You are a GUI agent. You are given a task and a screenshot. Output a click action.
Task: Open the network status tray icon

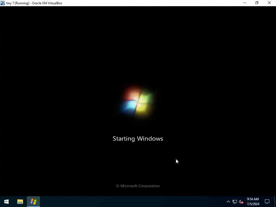[x=235, y=202]
